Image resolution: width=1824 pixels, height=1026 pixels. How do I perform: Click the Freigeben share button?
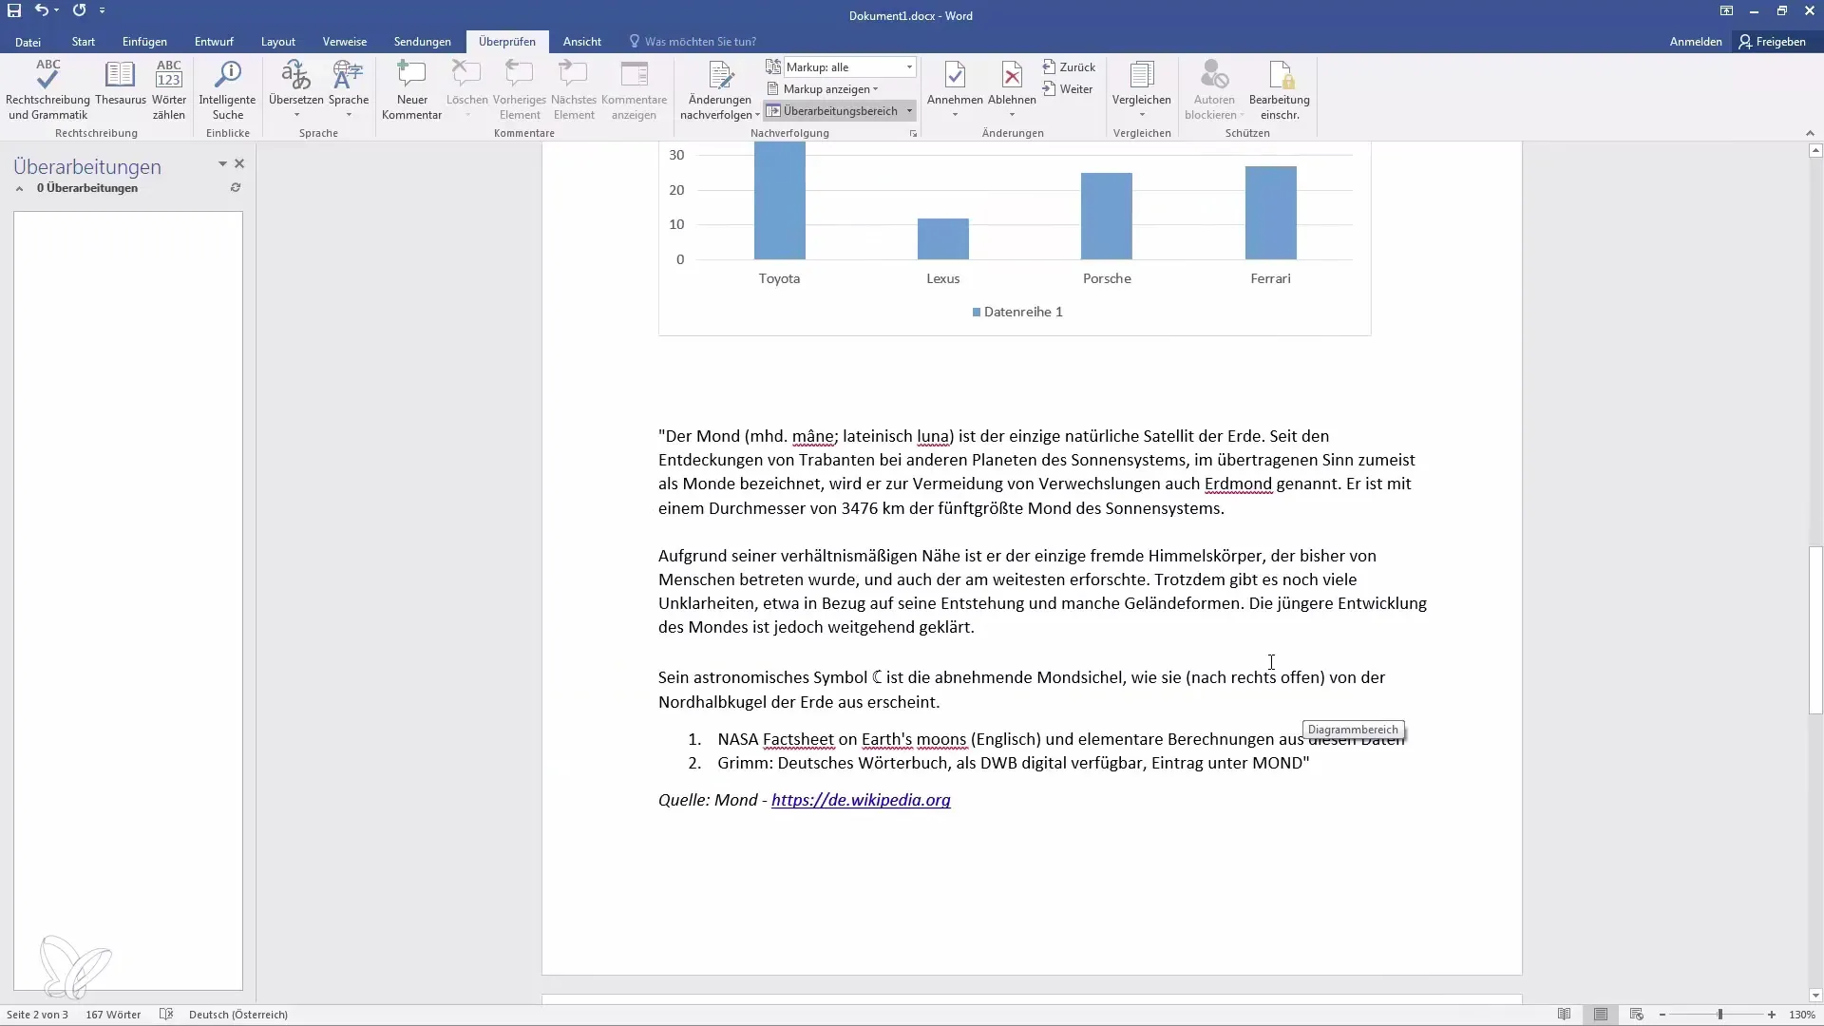pyautogui.click(x=1773, y=42)
